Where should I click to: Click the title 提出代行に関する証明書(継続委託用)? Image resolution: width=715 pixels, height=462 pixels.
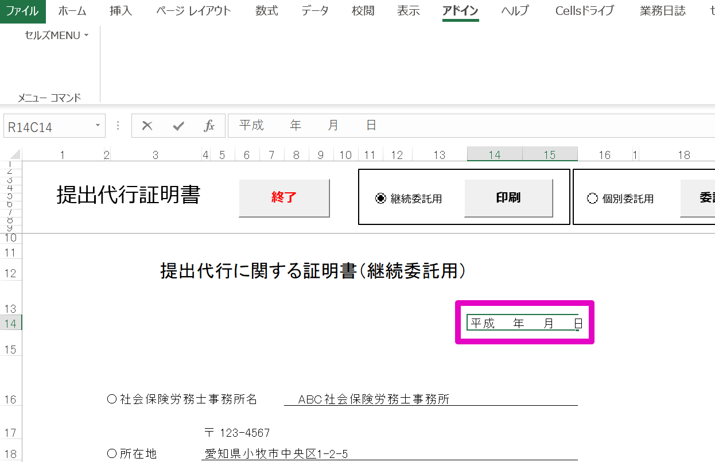tap(313, 271)
